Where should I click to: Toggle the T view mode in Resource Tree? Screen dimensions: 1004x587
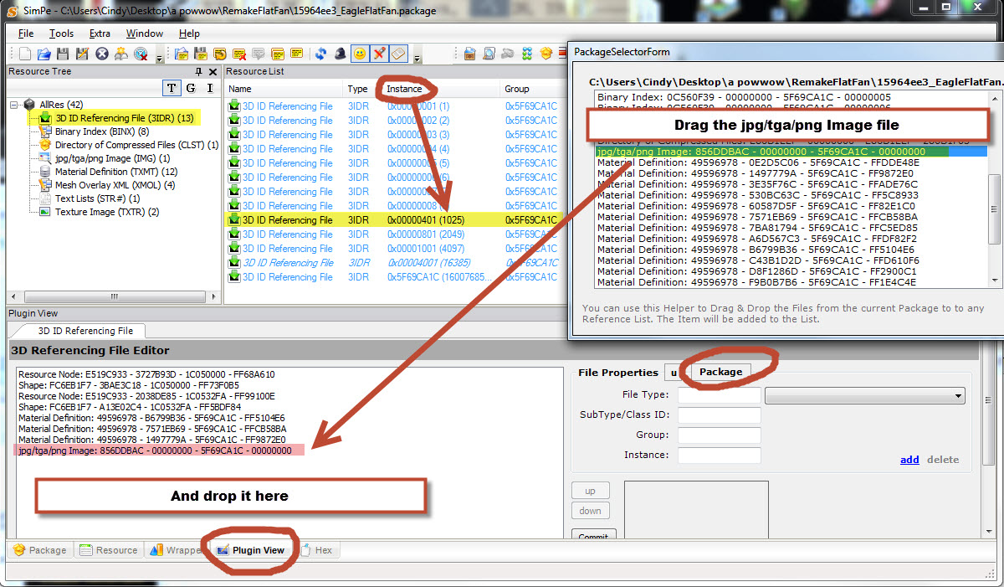pos(171,88)
